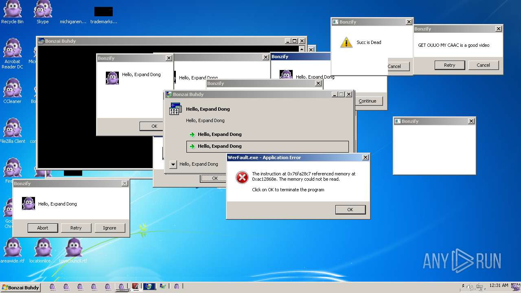Click the Succ is Dead message text
This screenshot has height=293, width=521.
click(369, 42)
